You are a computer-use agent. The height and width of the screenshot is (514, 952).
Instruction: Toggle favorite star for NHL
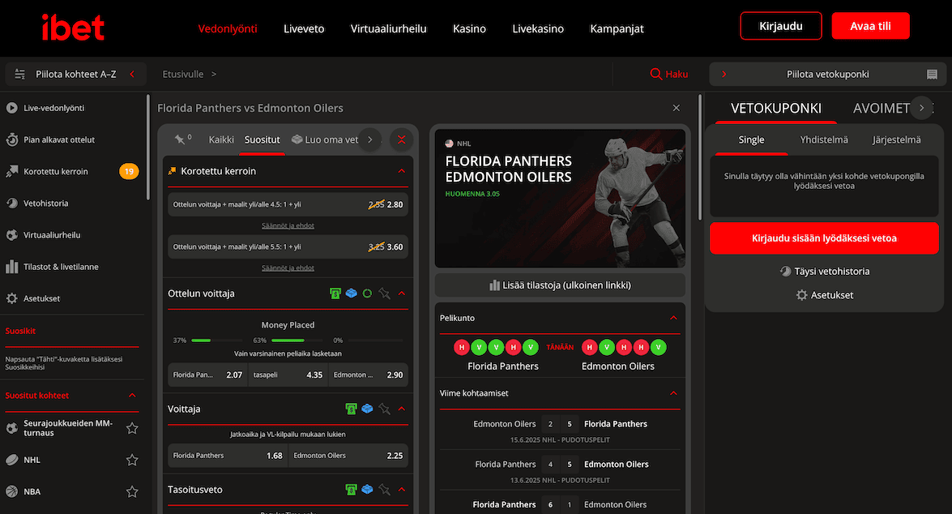132,460
